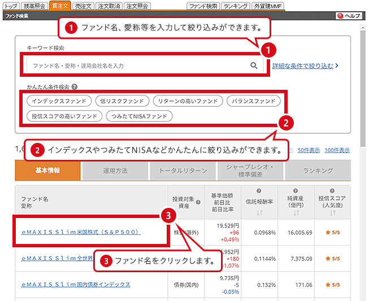Click help icon above 投信スコア header
Viewport: 373px width, 301px height.
(x=332, y=191)
